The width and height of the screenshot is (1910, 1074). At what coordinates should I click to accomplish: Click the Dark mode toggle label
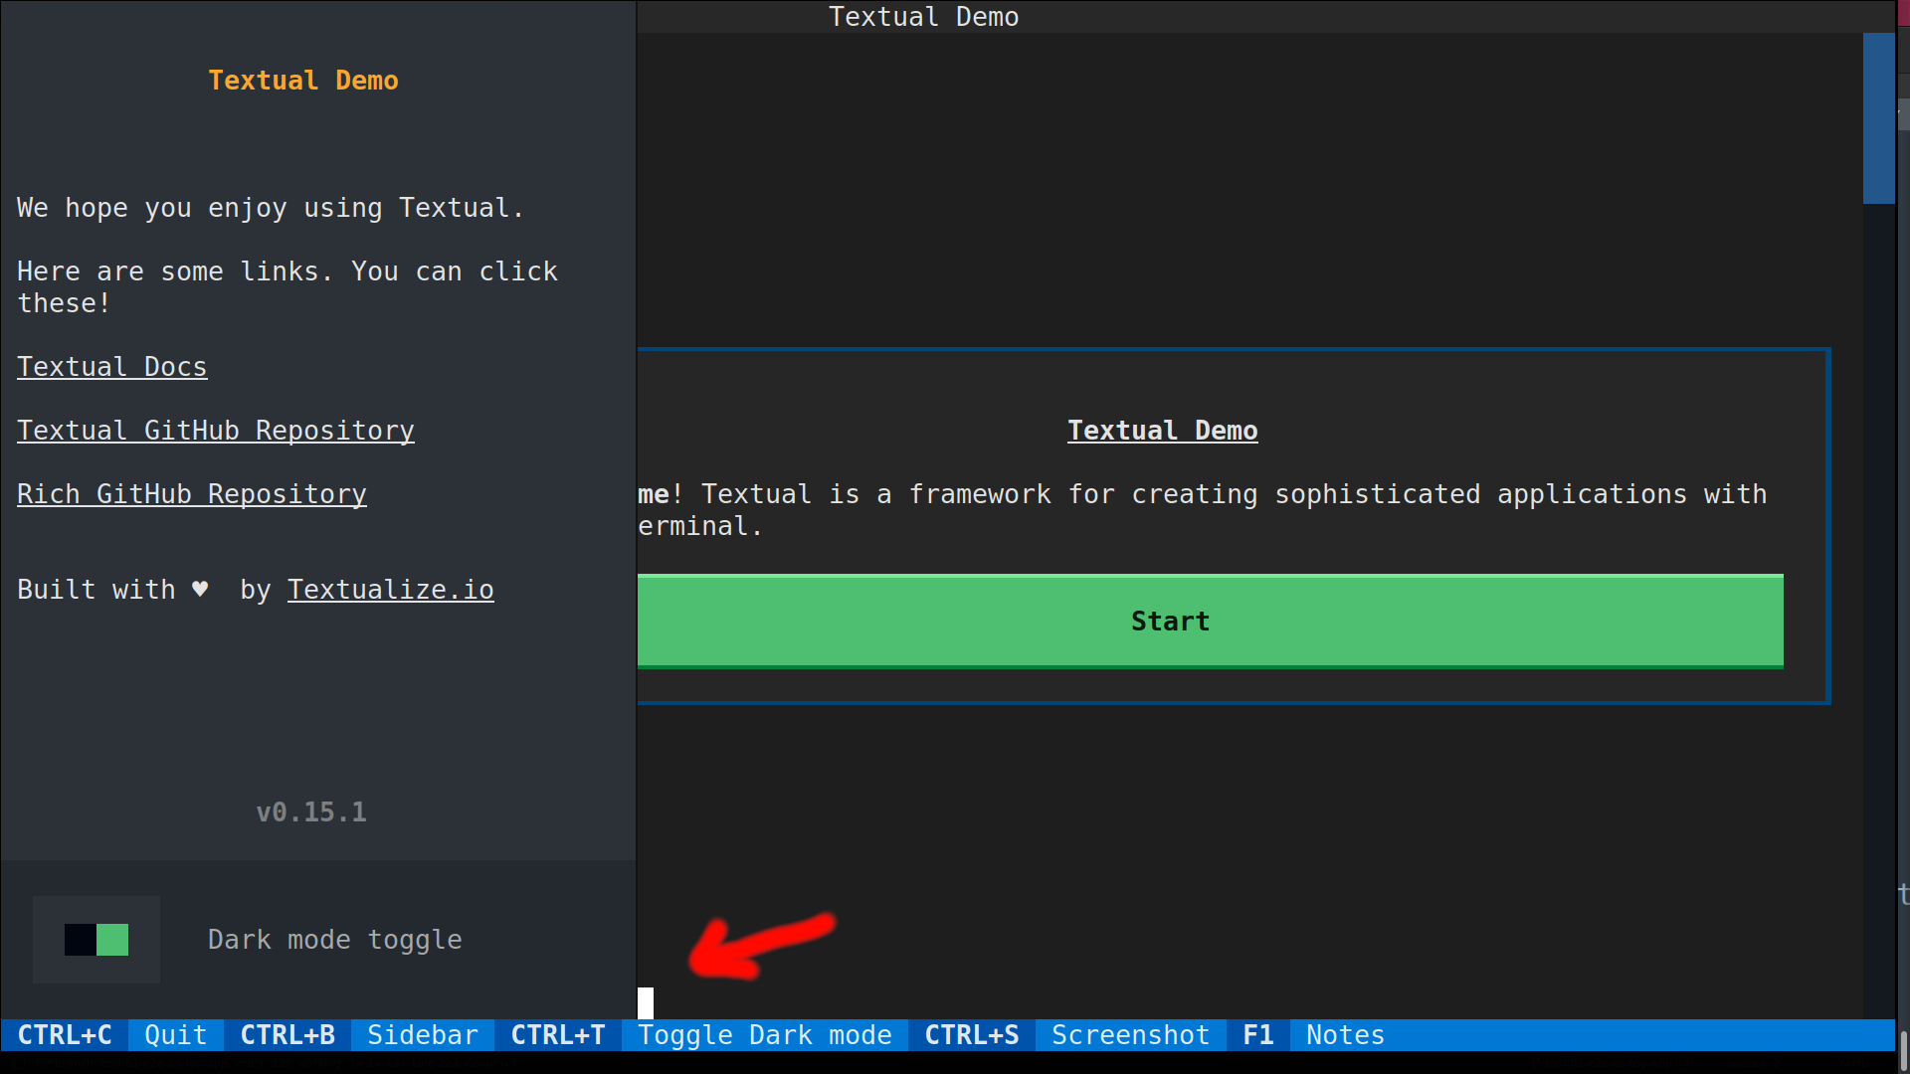click(335, 940)
